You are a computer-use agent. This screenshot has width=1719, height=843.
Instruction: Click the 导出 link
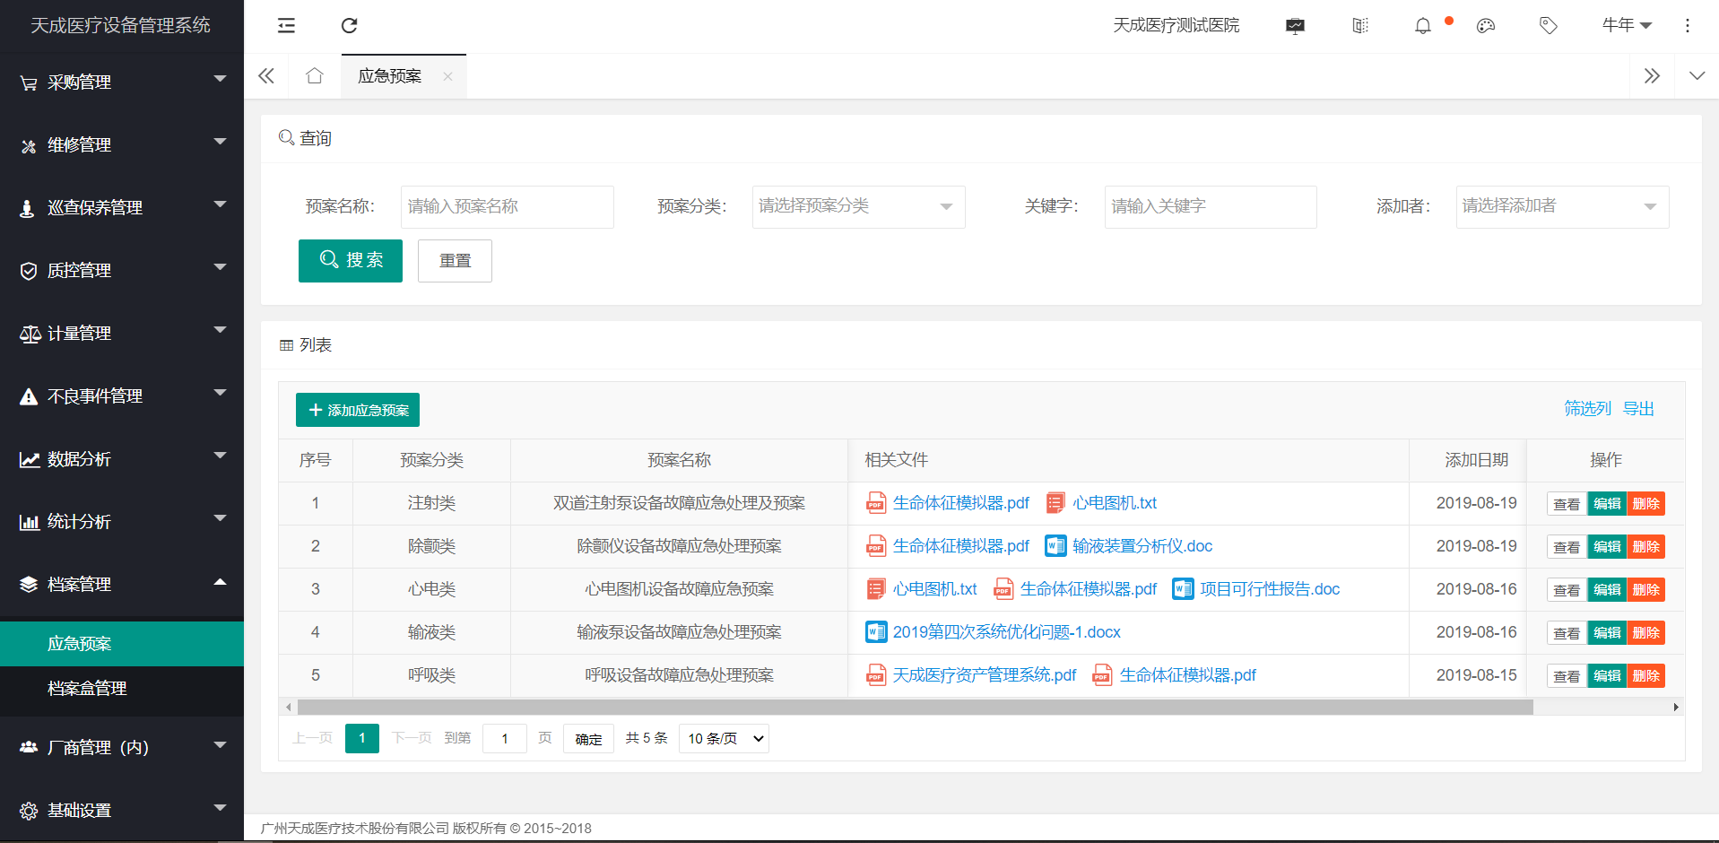click(x=1638, y=409)
